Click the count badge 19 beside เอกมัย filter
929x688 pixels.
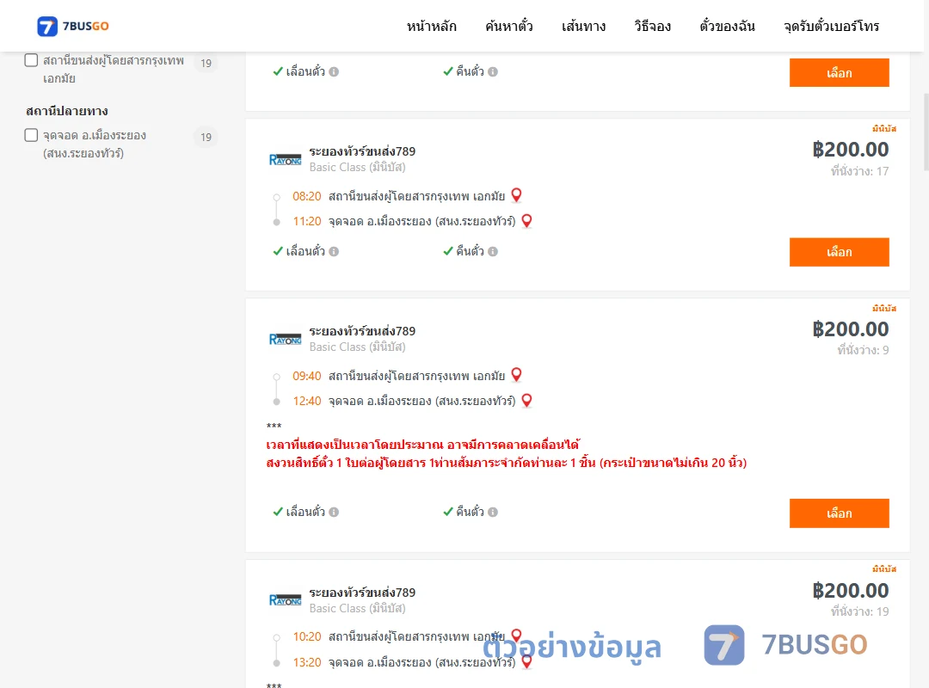click(x=206, y=63)
